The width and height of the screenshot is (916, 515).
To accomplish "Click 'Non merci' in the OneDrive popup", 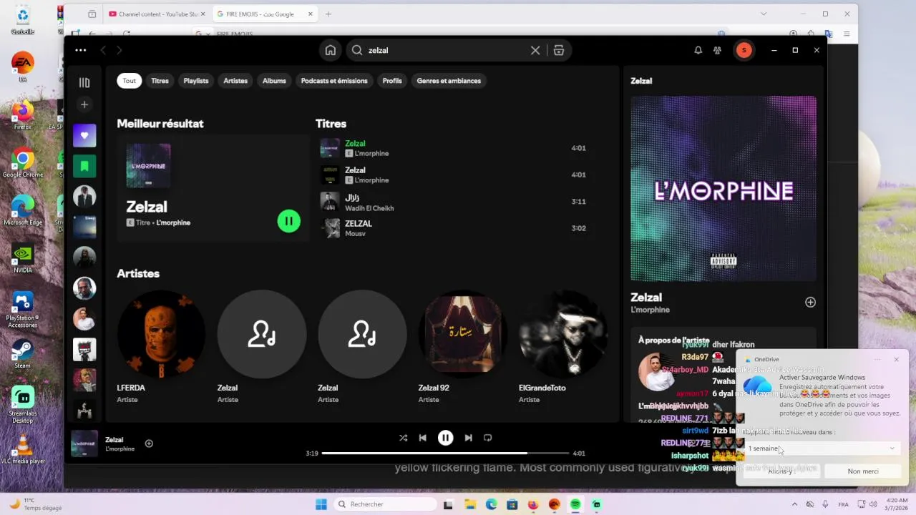I will point(863,471).
